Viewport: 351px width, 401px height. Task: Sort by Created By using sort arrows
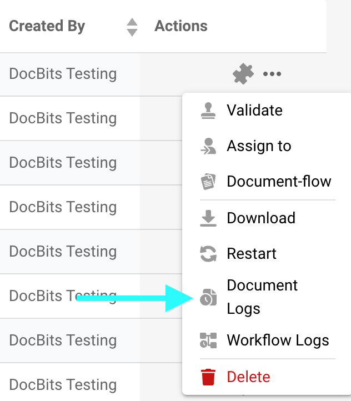coord(132,27)
